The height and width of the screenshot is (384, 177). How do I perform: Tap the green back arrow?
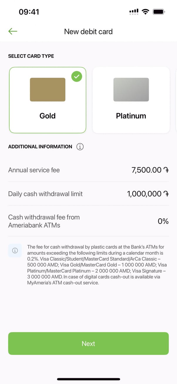click(x=13, y=31)
